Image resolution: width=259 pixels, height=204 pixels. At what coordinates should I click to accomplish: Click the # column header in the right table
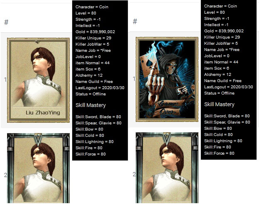tap(135, 21)
